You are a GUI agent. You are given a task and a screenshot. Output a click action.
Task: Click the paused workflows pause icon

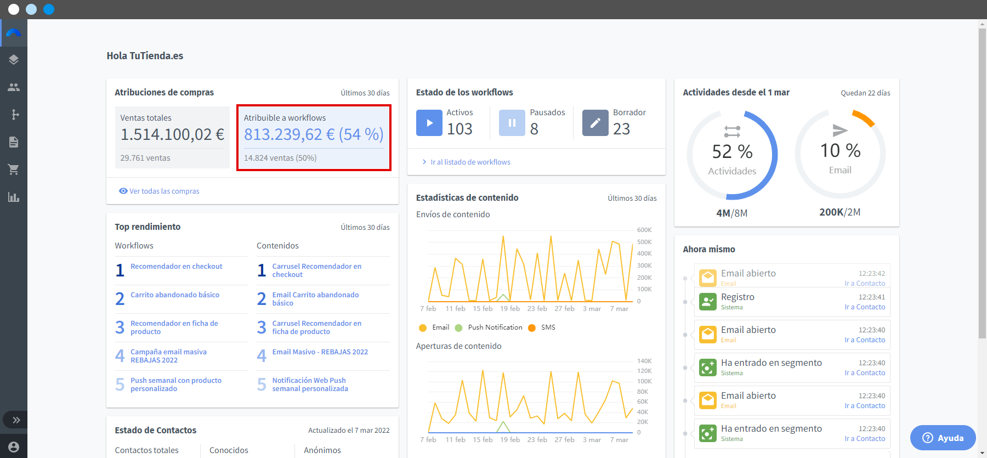tap(512, 123)
